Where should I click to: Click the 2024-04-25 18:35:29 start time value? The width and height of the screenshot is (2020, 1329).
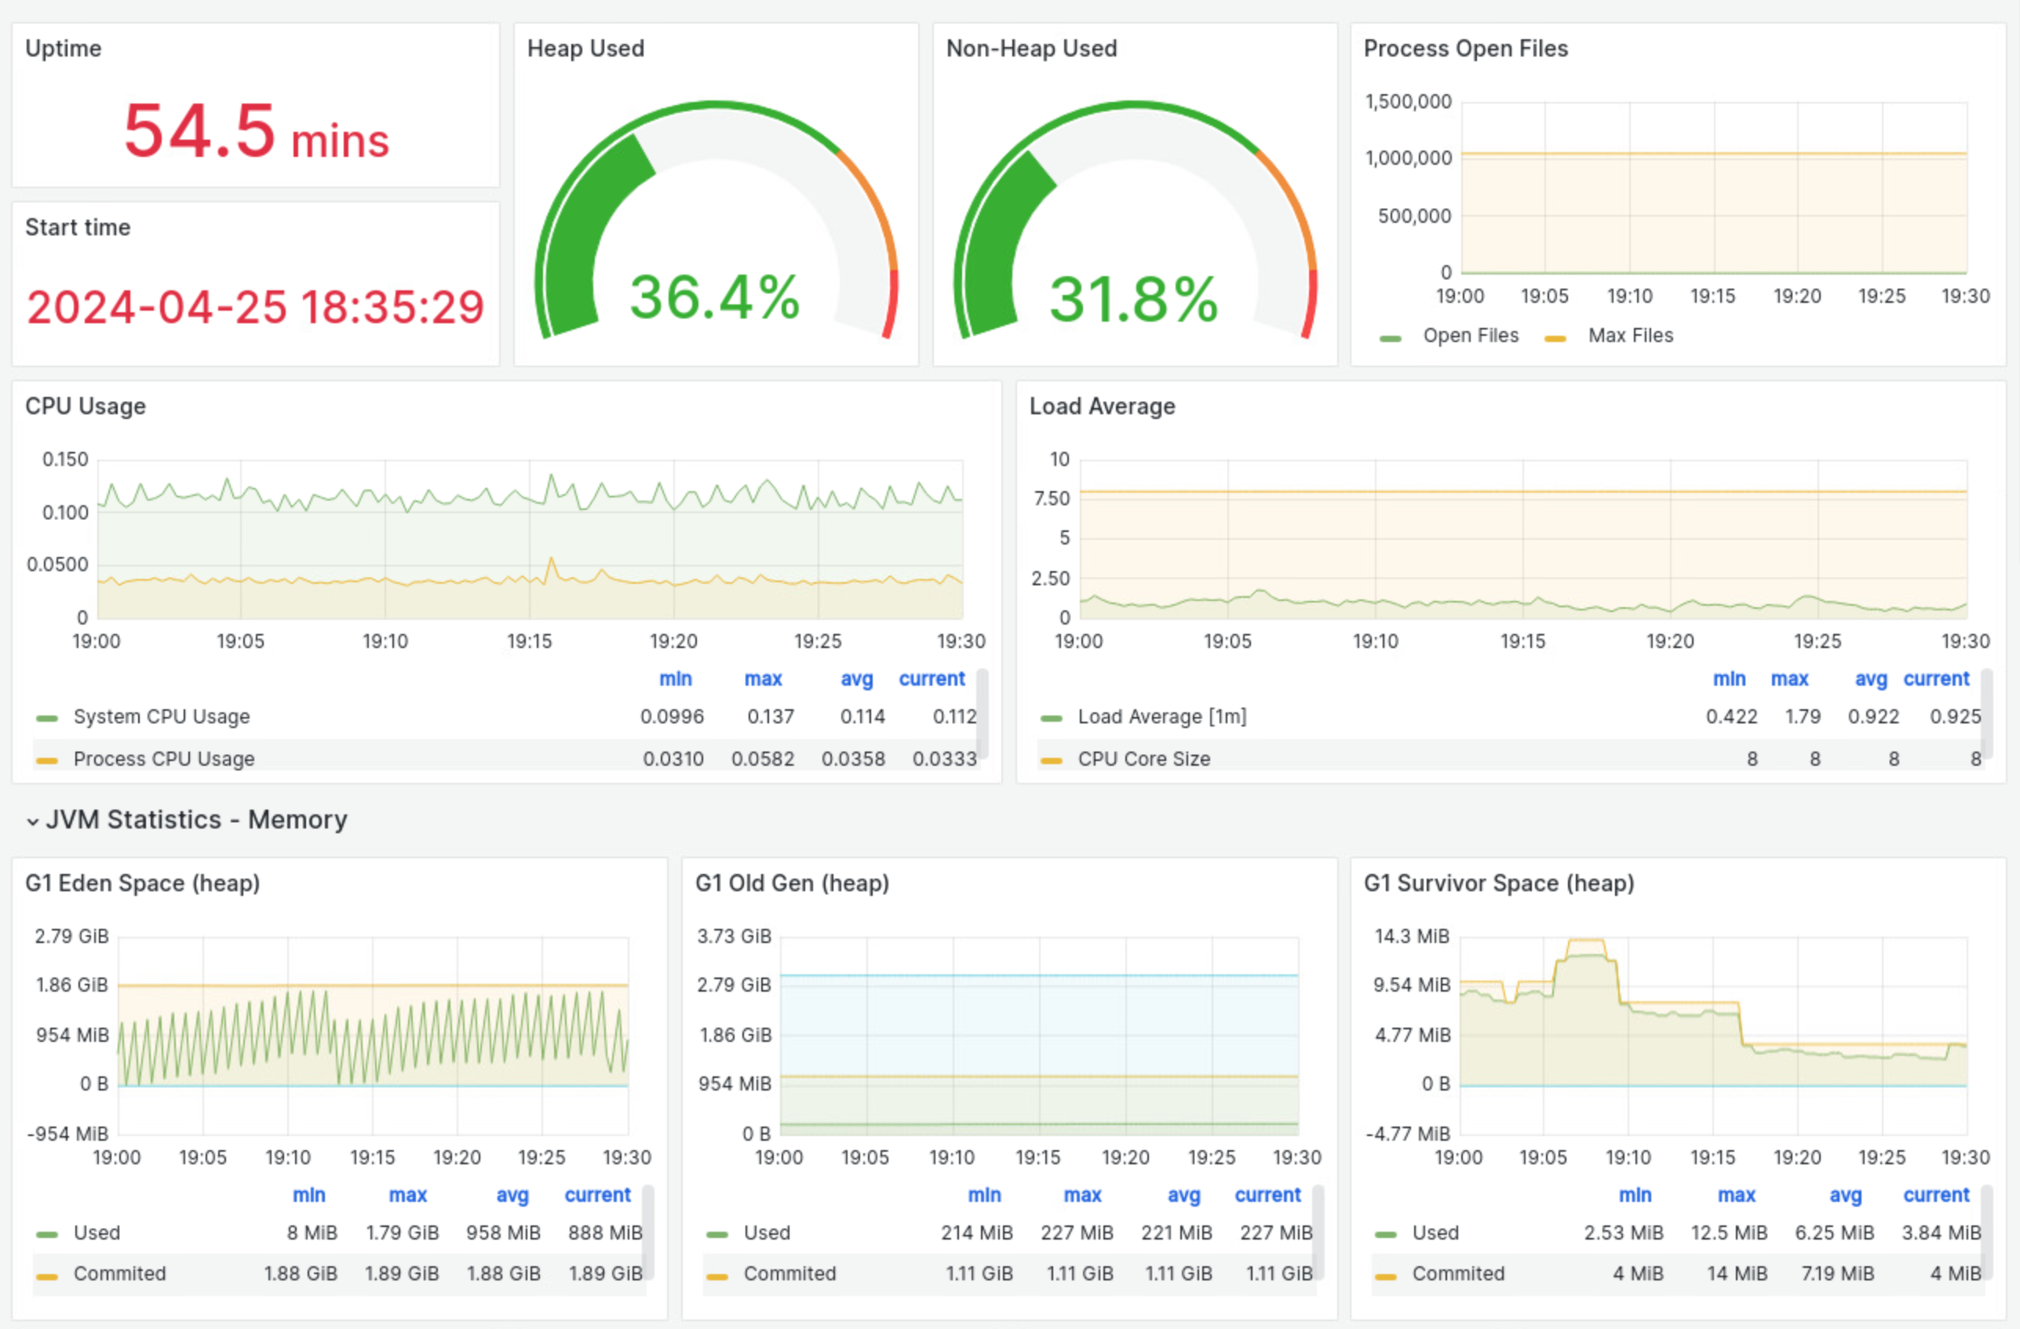tap(256, 308)
